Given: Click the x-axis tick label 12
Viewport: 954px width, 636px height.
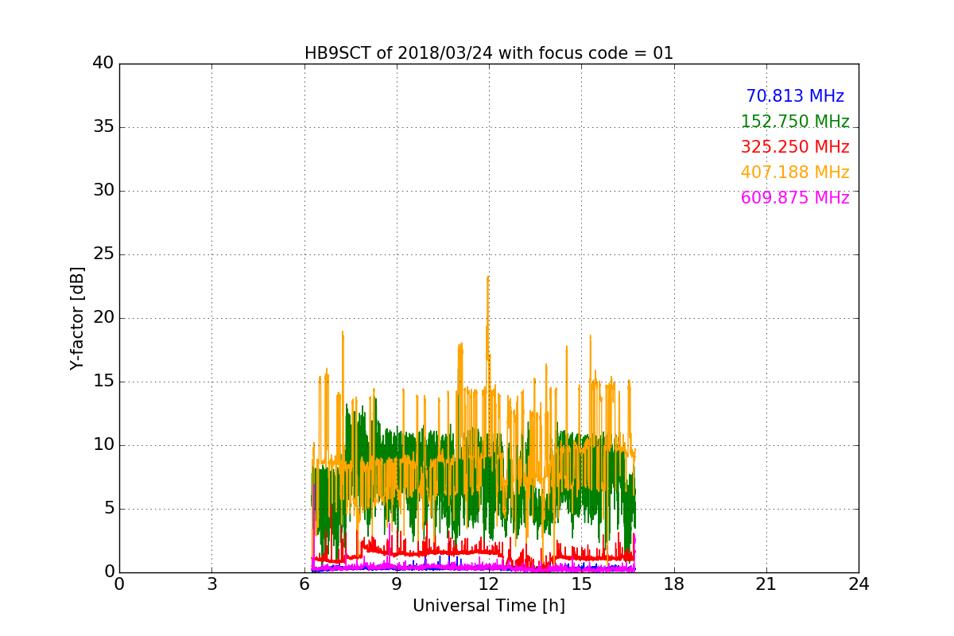Looking at the screenshot, I should 489,584.
